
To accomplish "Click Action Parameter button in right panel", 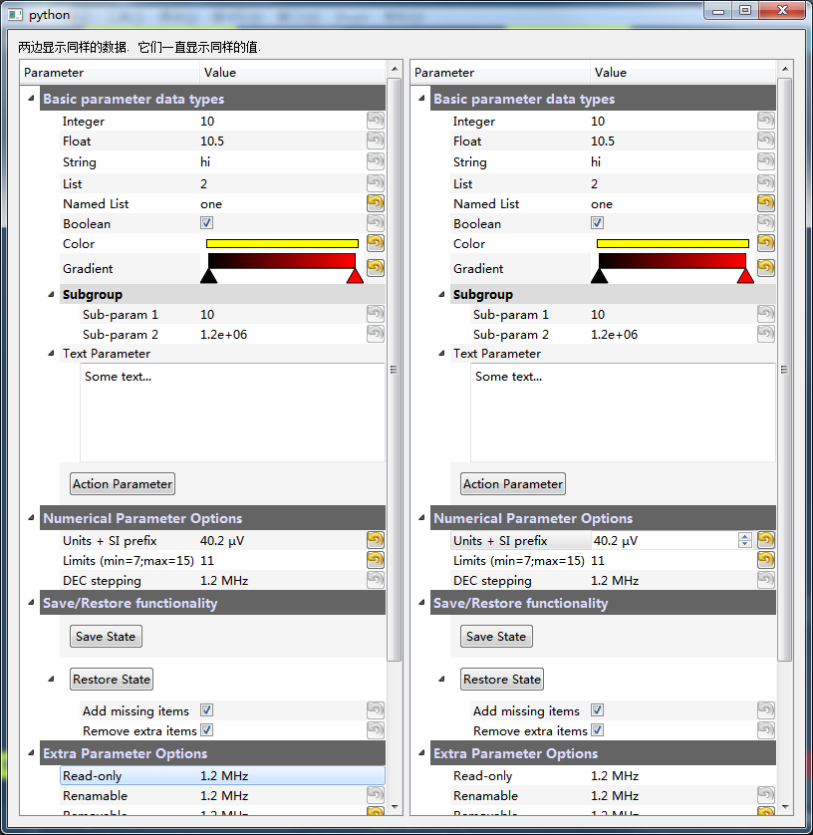I will point(513,484).
